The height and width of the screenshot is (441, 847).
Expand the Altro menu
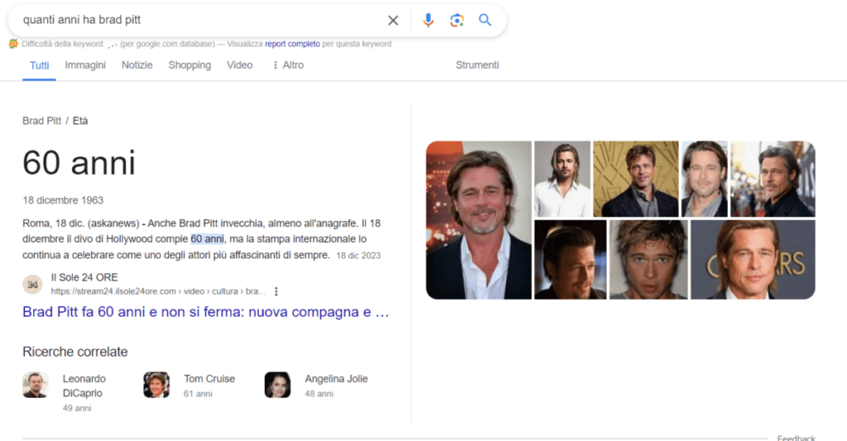[288, 65]
